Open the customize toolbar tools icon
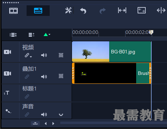167x129 pixels. point(68,10)
